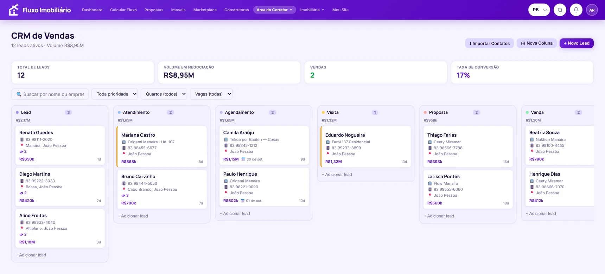Viewport: 605px width, 274px height.
Task: Click the R$1,10M value on Aline Freitas
Action: [x=27, y=242]
